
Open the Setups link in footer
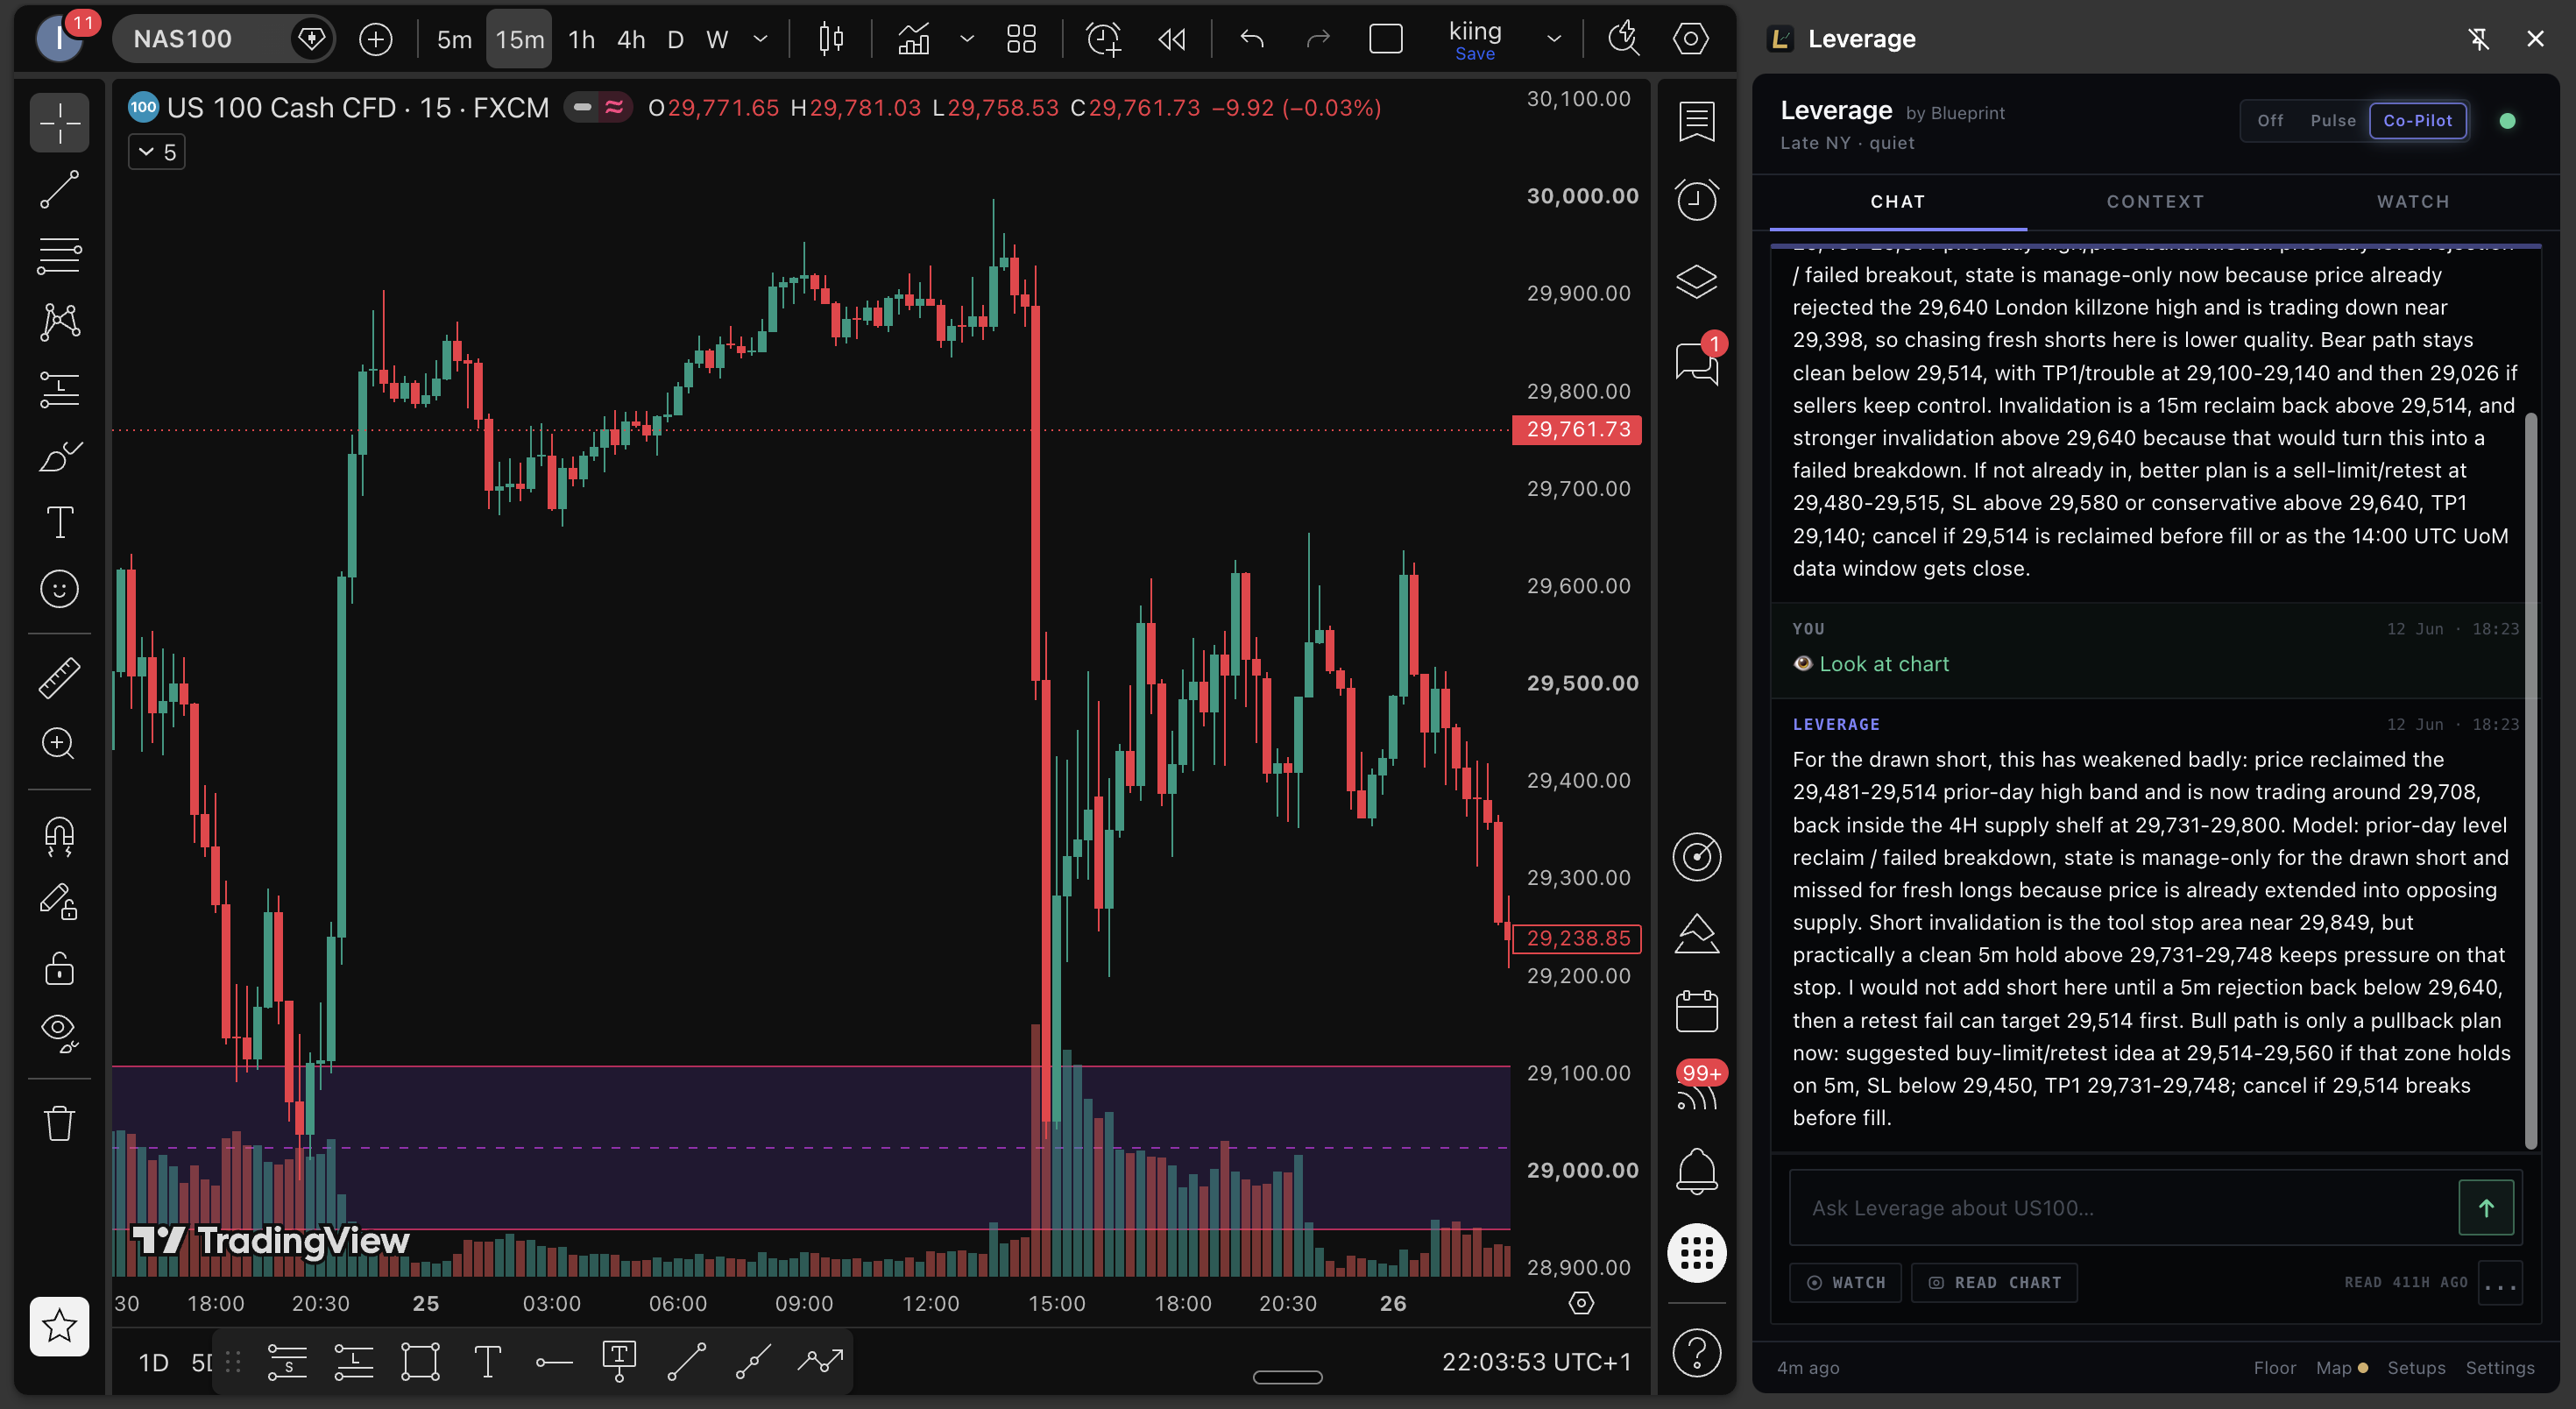click(x=2416, y=1368)
